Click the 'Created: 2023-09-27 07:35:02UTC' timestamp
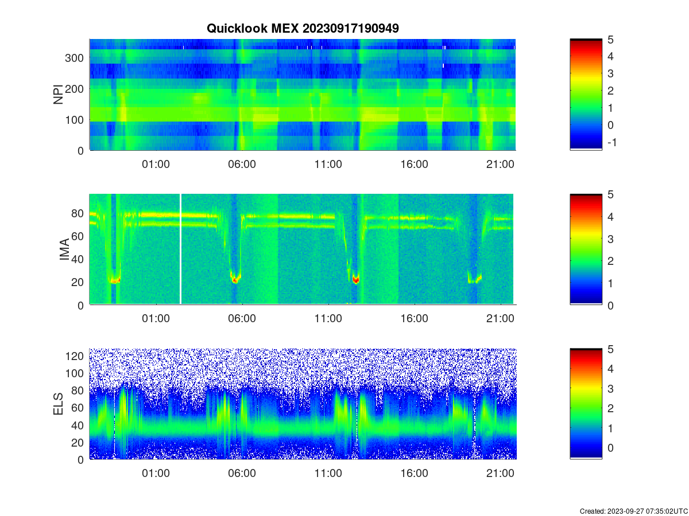This screenshot has height=516, width=689. point(633,511)
